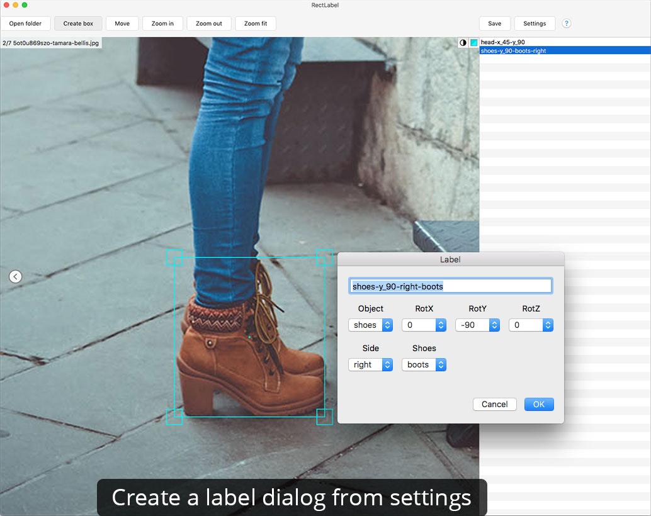Select the Create box tool
The width and height of the screenshot is (651, 516).
click(x=78, y=23)
